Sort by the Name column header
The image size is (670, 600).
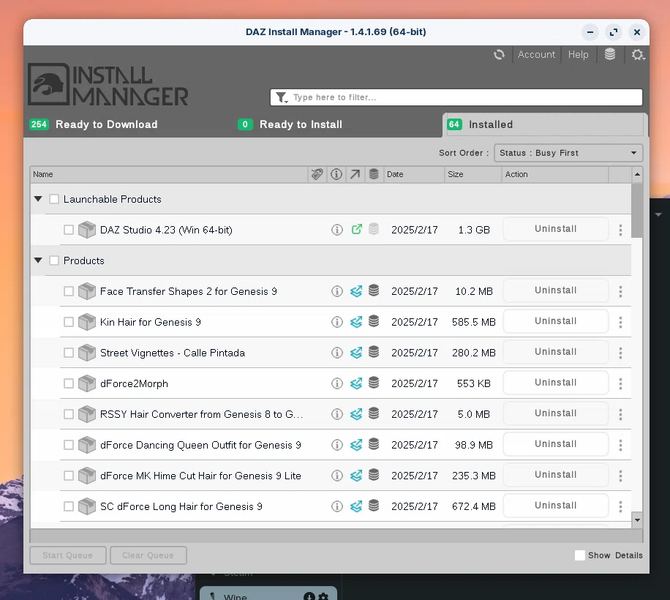[169, 174]
